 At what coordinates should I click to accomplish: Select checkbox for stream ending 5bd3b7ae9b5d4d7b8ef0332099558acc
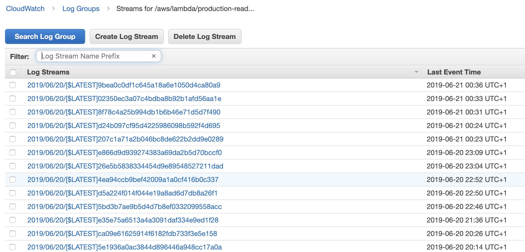point(13,206)
